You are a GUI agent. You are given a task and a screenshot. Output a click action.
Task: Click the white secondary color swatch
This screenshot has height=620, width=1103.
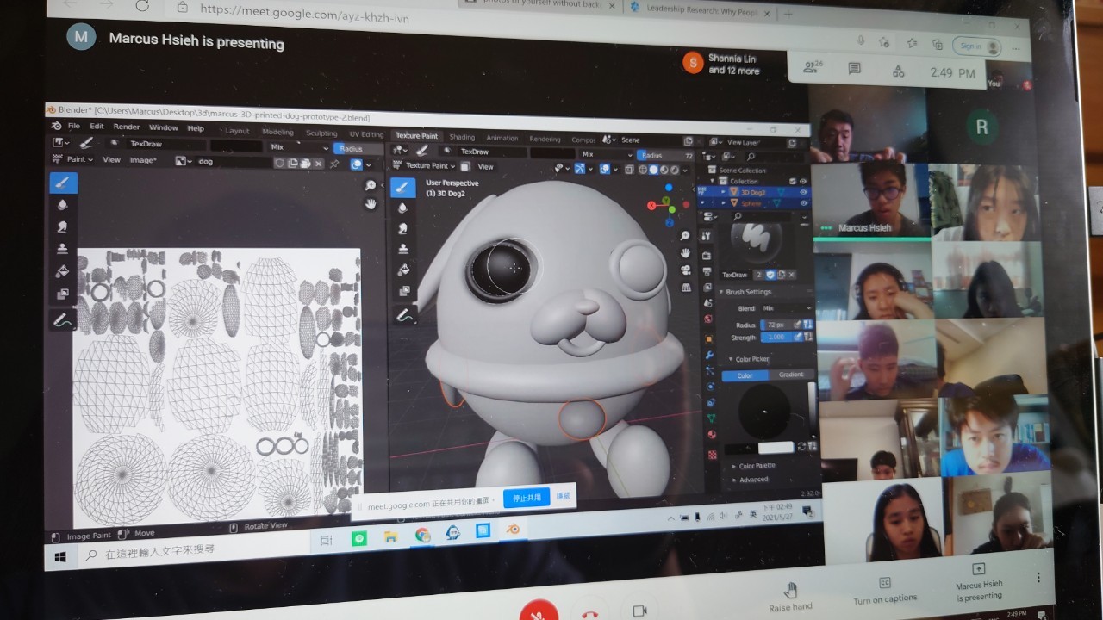776,448
